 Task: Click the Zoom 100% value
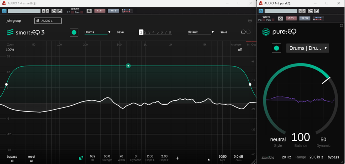point(10,50)
